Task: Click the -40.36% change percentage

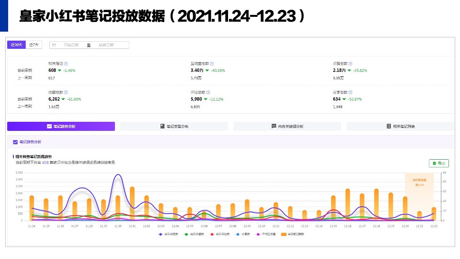Action: pyautogui.click(x=218, y=71)
